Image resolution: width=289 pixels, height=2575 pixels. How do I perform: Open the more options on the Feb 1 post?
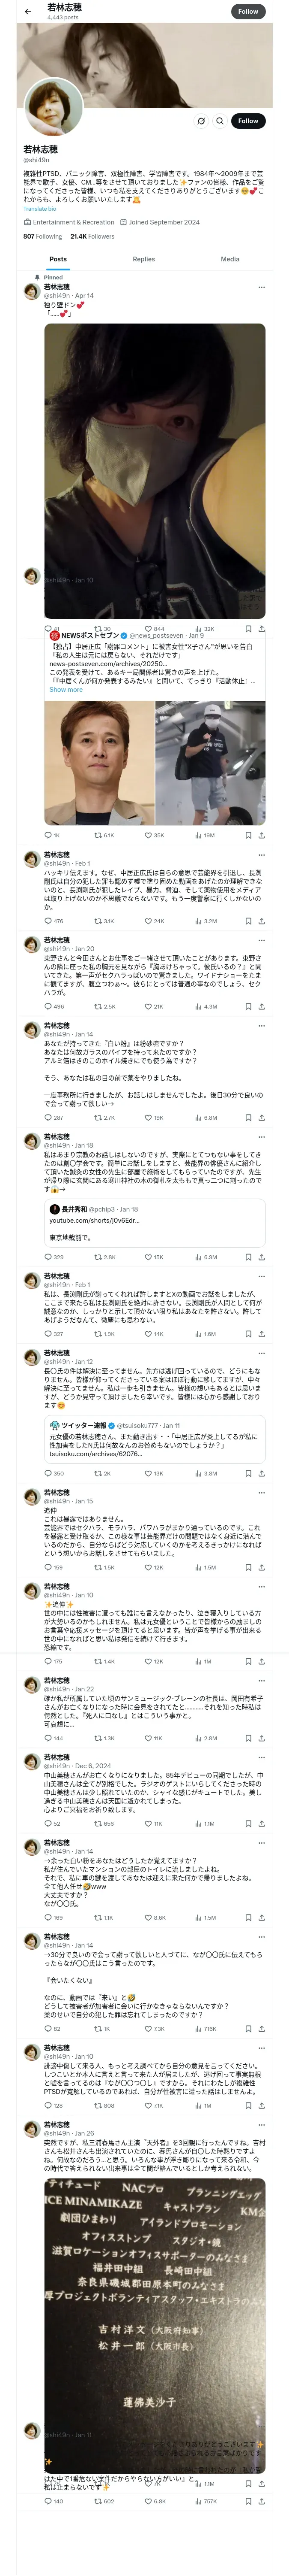[x=261, y=854]
